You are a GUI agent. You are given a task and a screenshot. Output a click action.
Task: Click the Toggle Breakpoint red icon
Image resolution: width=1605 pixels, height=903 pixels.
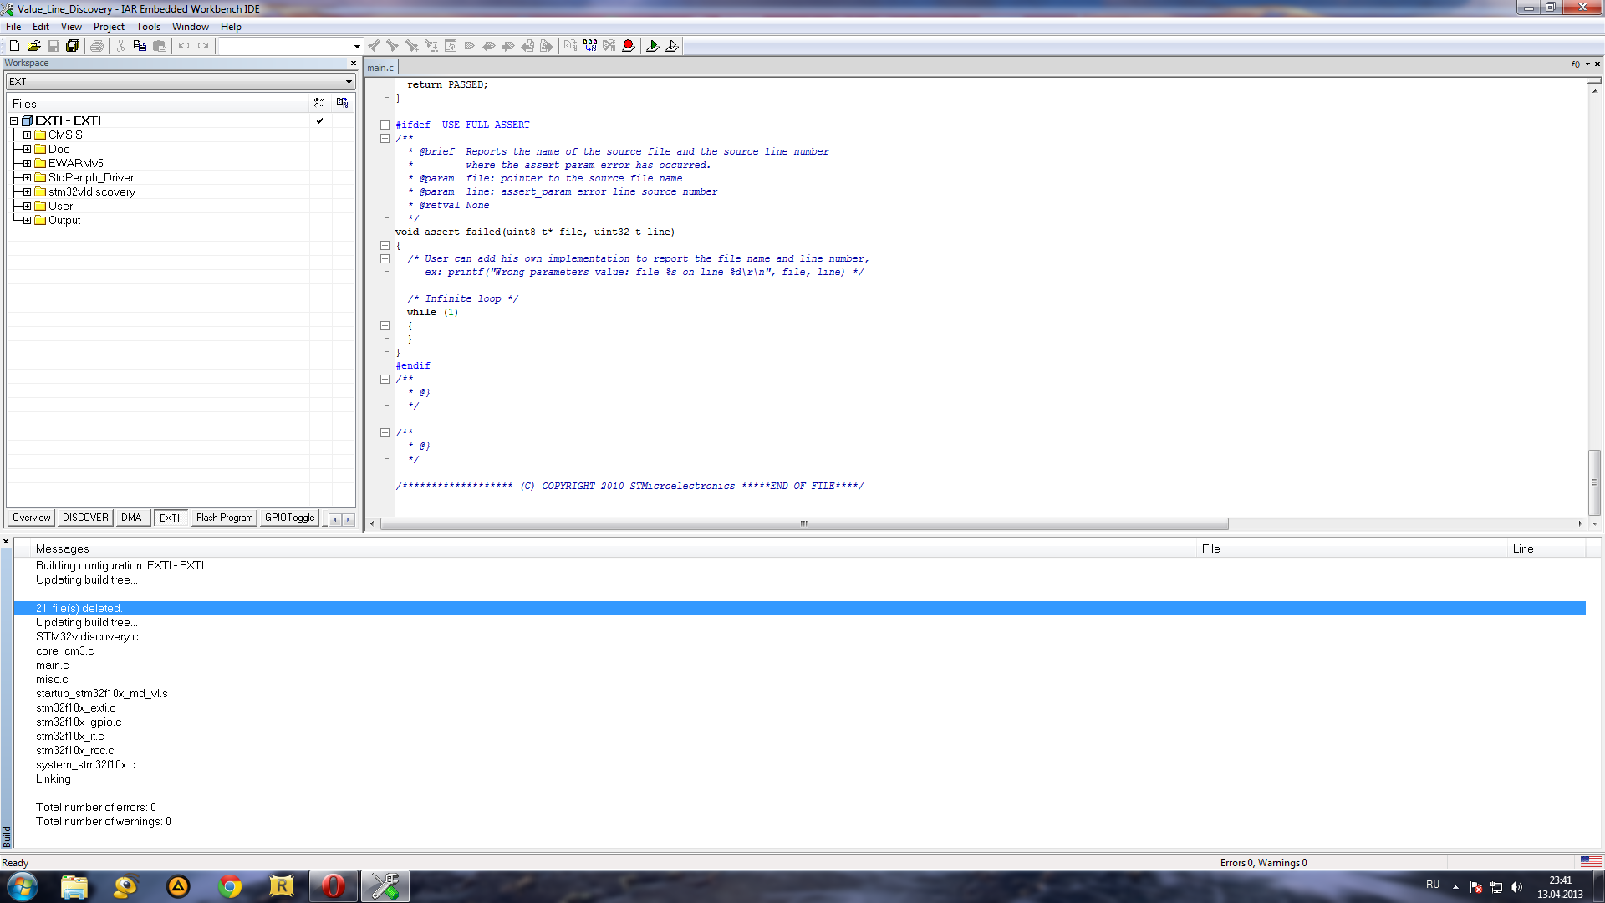coord(629,46)
